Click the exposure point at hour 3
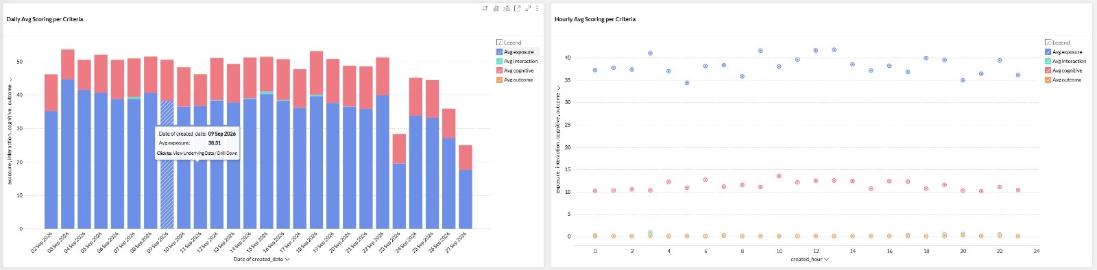Image resolution: width=1097 pixels, height=270 pixels. coord(650,53)
